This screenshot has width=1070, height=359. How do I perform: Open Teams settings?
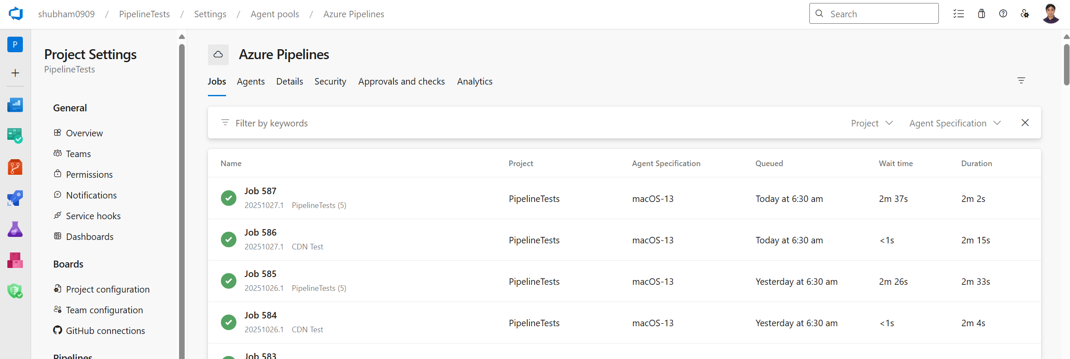click(78, 154)
